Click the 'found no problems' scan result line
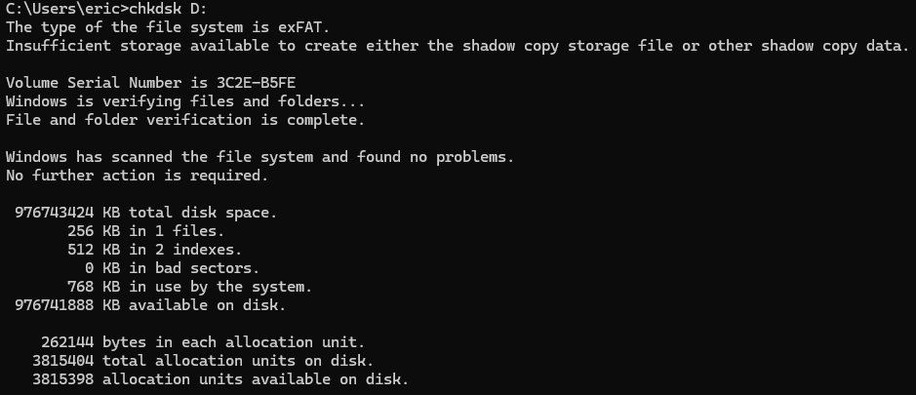This screenshot has height=395, width=916. tap(259, 157)
